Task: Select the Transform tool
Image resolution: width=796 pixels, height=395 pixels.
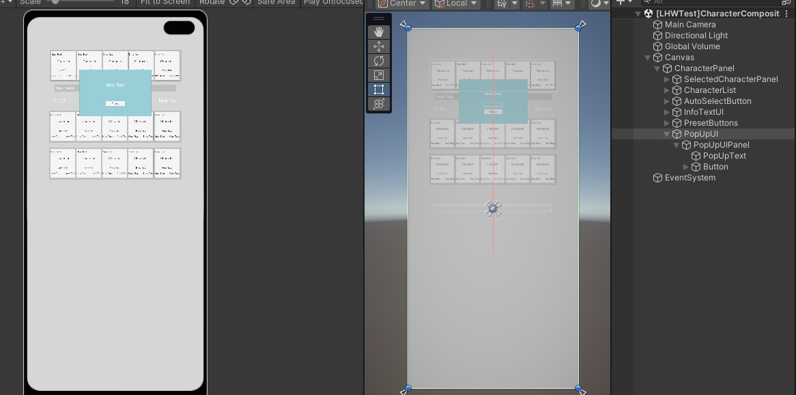Action: coord(379,104)
